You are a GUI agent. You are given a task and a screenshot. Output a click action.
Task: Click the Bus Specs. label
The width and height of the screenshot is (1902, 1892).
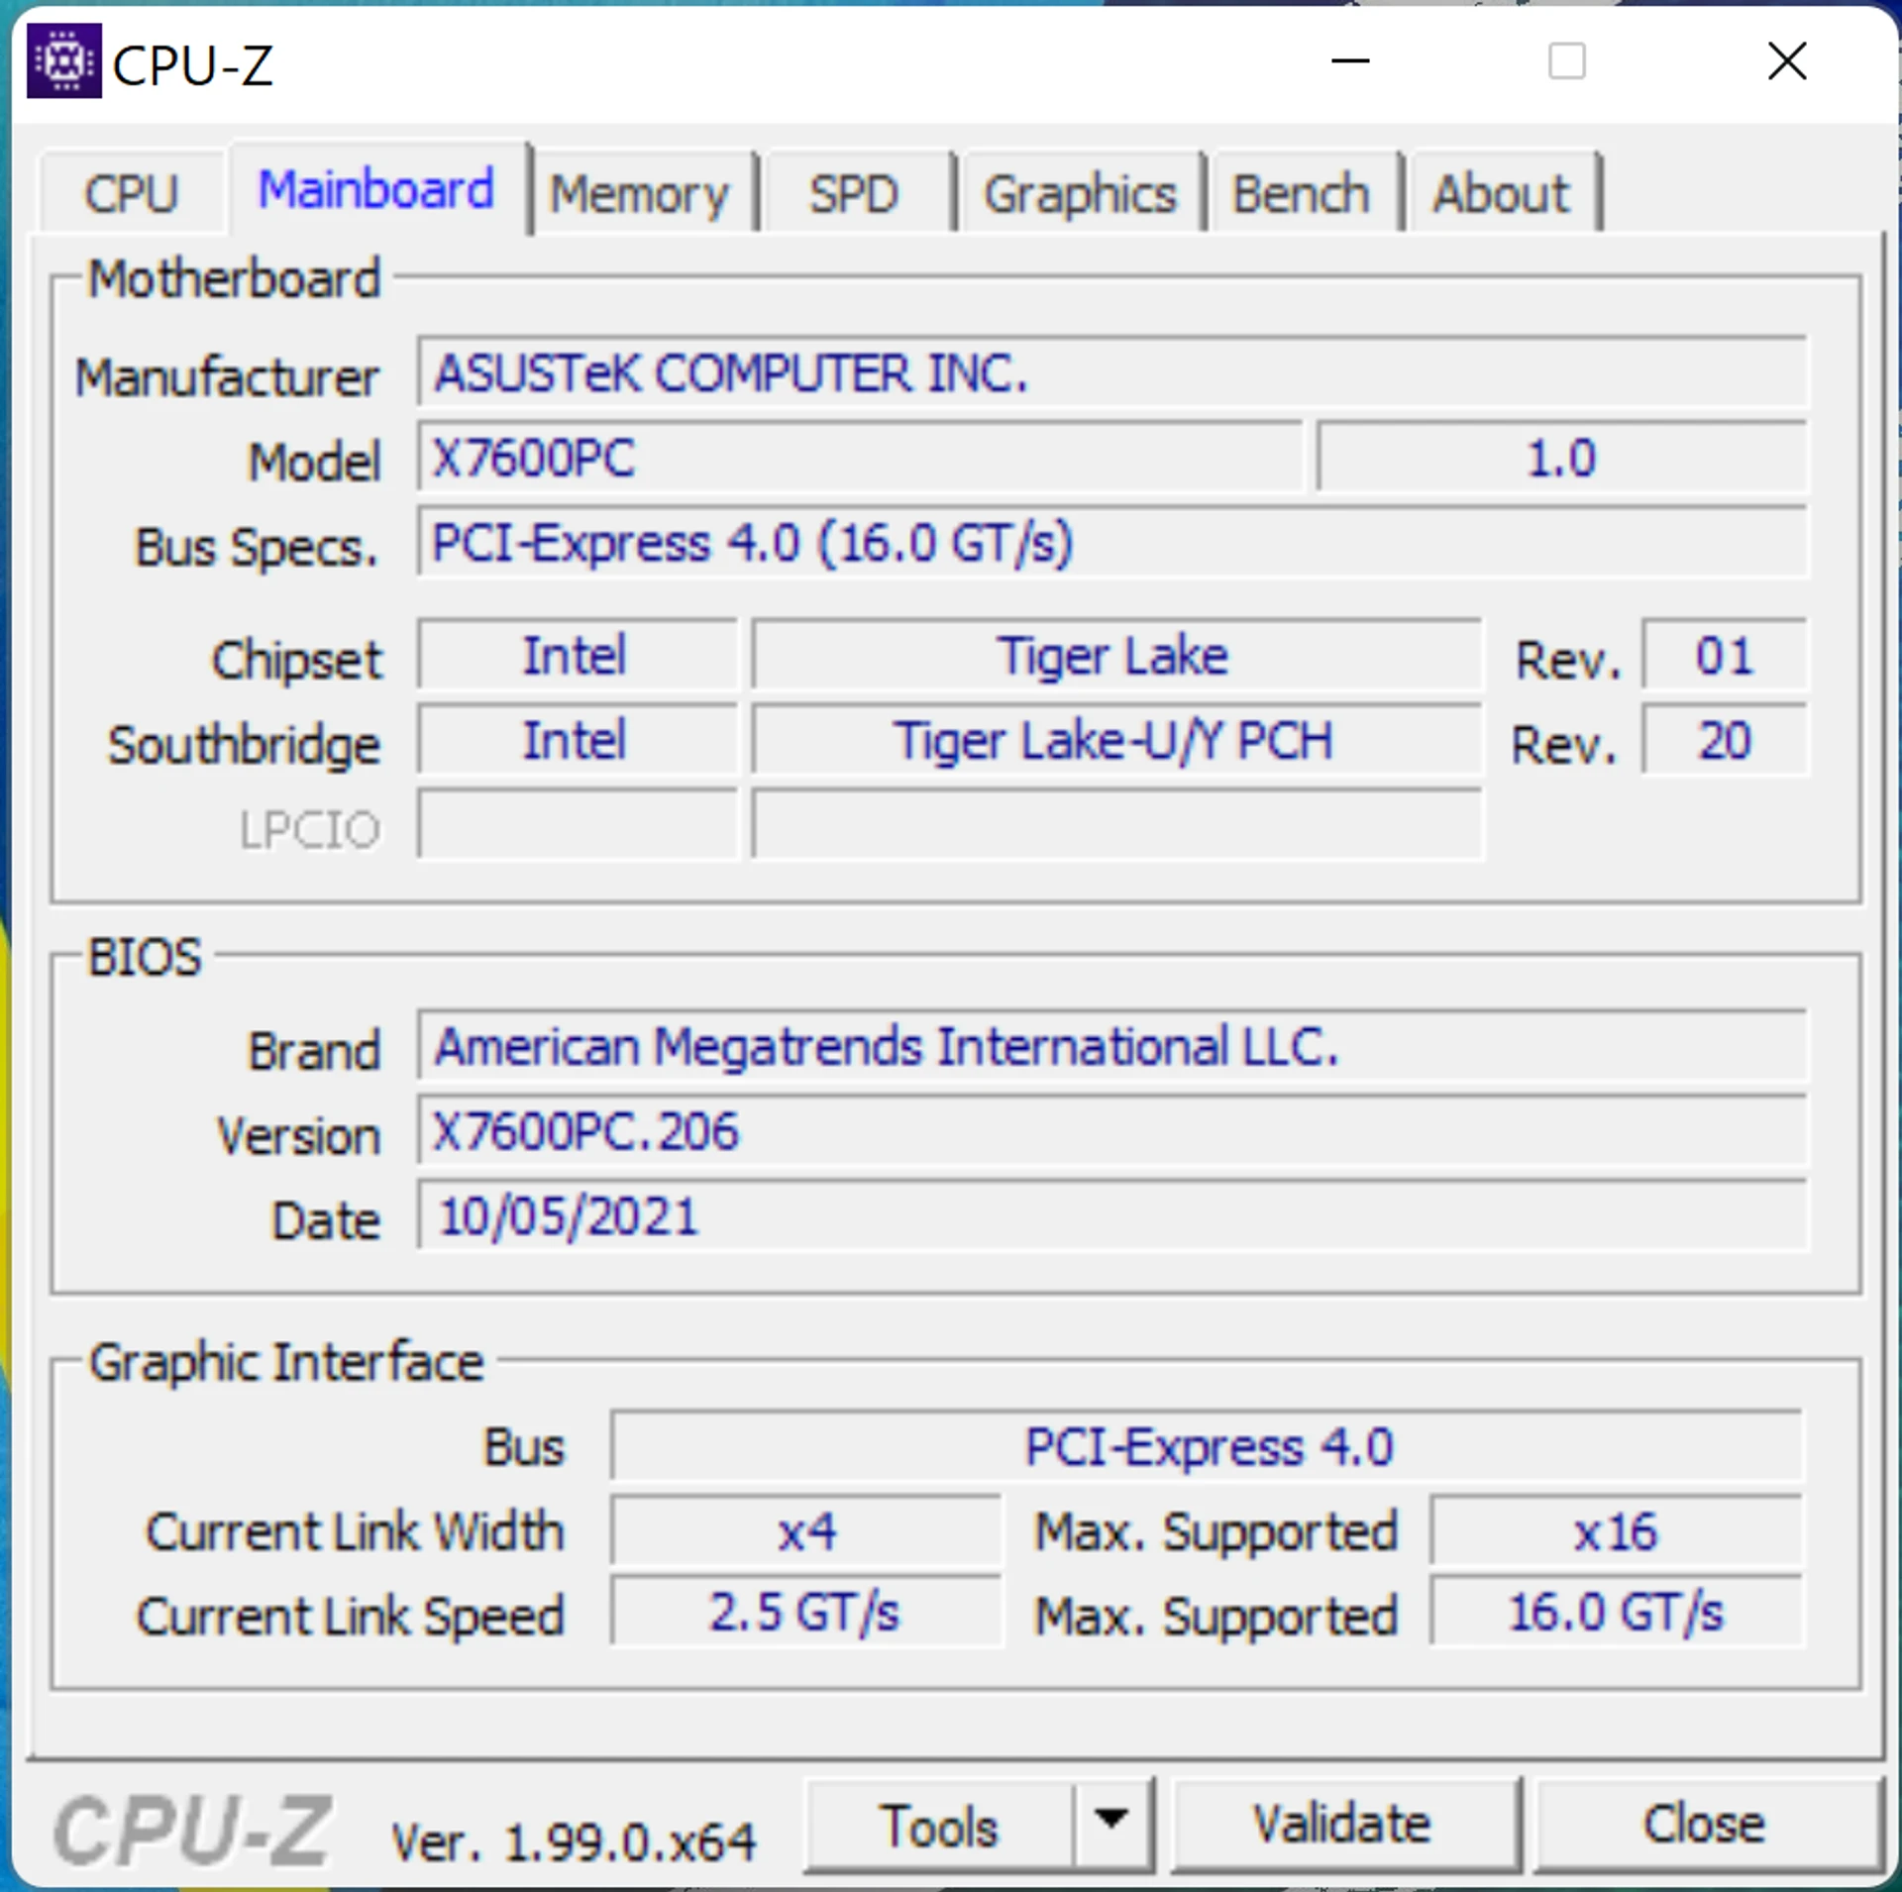coord(257,547)
